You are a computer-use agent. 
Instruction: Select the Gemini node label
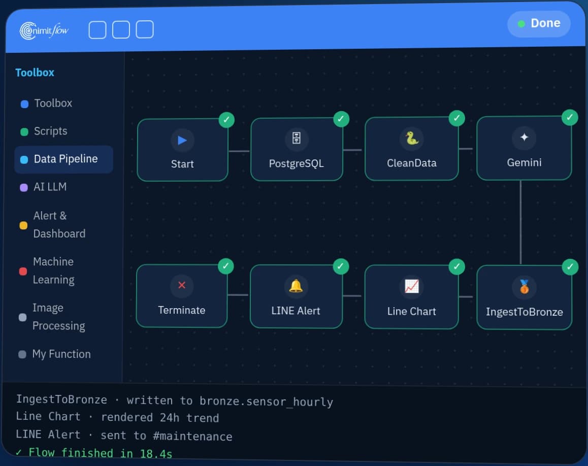524,163
